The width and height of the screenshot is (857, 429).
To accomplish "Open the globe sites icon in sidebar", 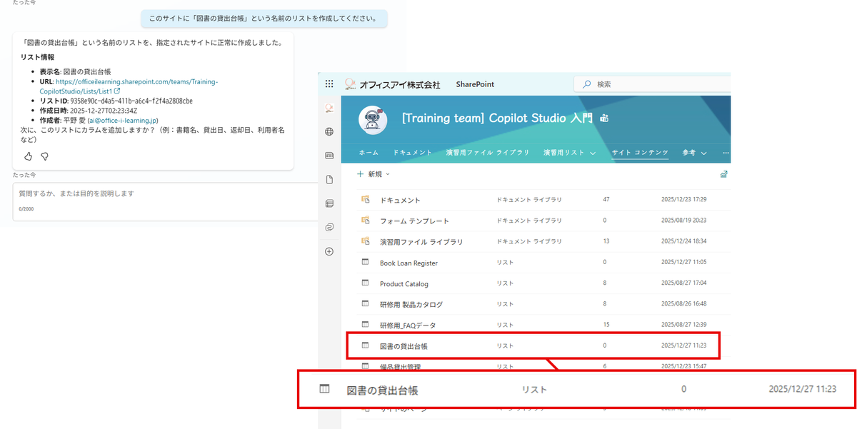I will click(329, 131).
